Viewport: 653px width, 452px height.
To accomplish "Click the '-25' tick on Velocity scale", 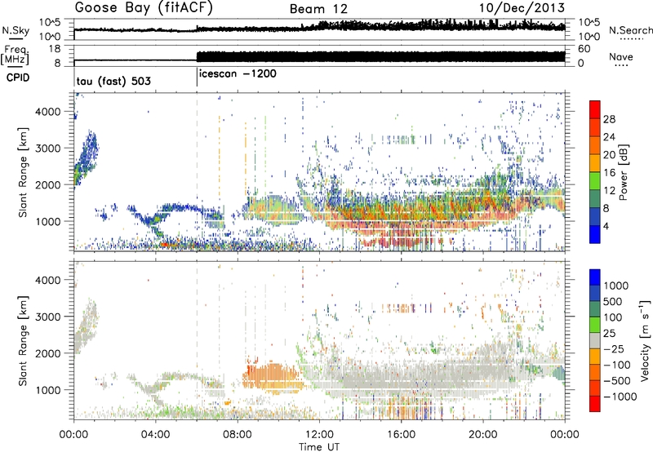I will coord(614,349).
